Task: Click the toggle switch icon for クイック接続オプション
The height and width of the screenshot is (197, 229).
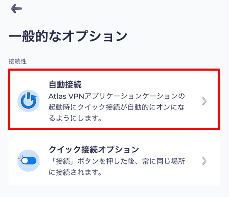Action: 28,161
